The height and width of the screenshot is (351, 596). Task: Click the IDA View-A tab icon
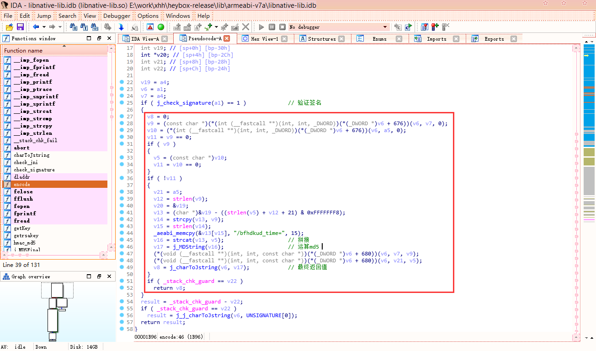point(126,39)
